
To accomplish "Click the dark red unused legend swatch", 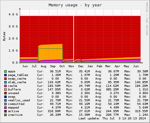I will coord(5,93).
